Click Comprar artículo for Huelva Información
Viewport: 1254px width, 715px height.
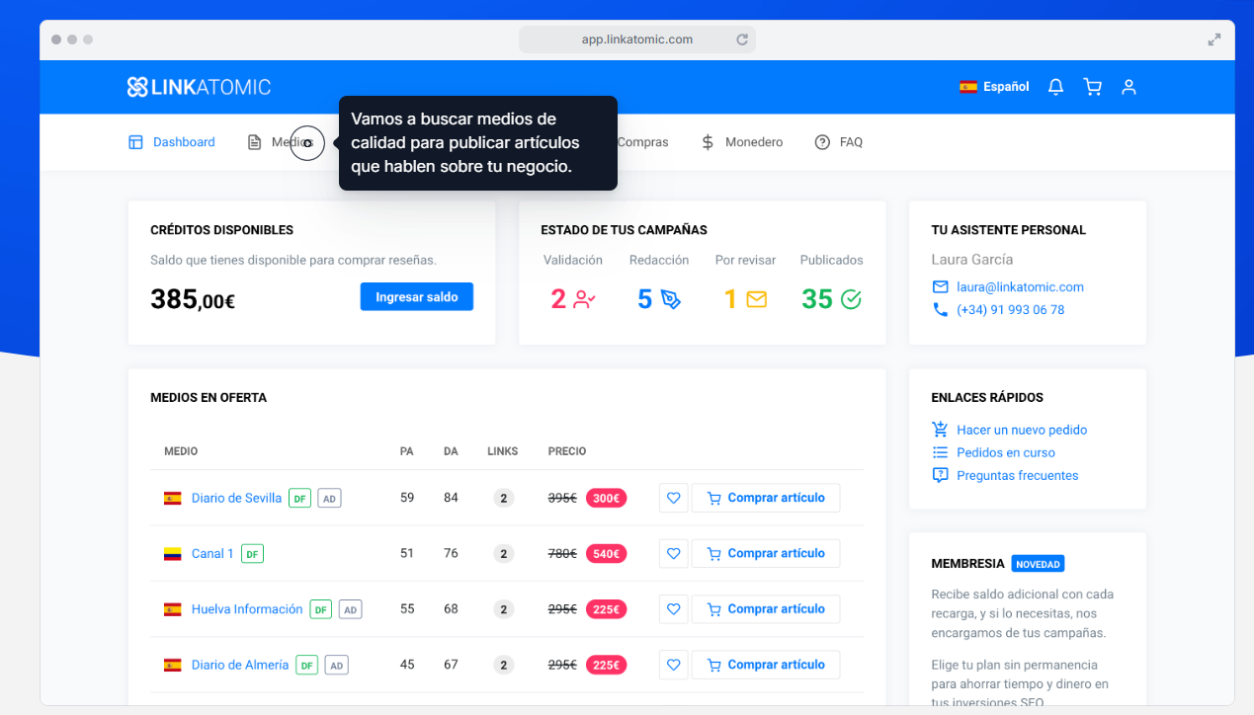(x=766, y=609)
